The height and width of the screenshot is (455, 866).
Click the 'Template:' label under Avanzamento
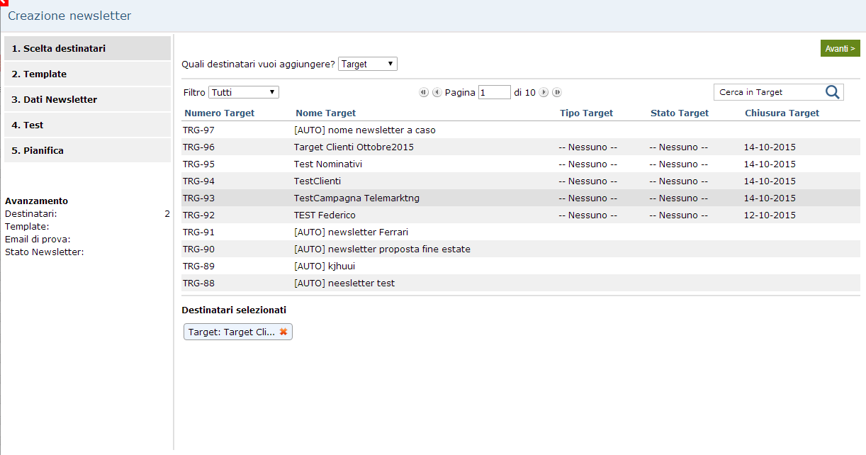27,227
